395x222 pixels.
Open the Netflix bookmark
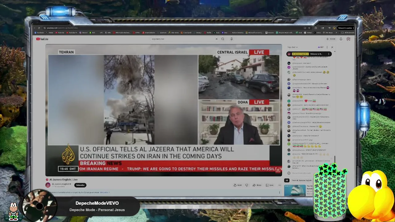point(207,33)
